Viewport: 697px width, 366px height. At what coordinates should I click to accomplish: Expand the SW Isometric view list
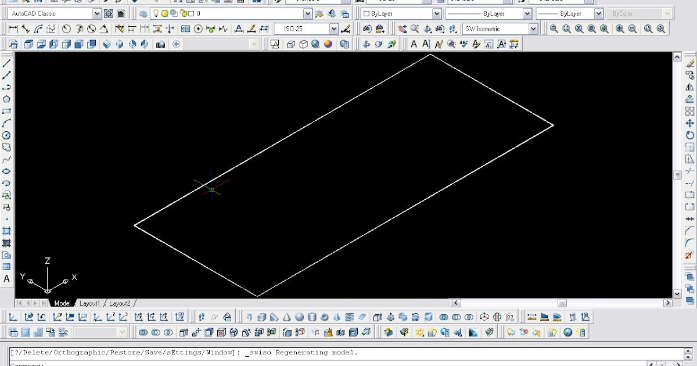533,28
